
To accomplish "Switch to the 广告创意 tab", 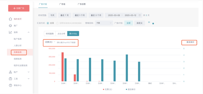I will pos(82,4).
